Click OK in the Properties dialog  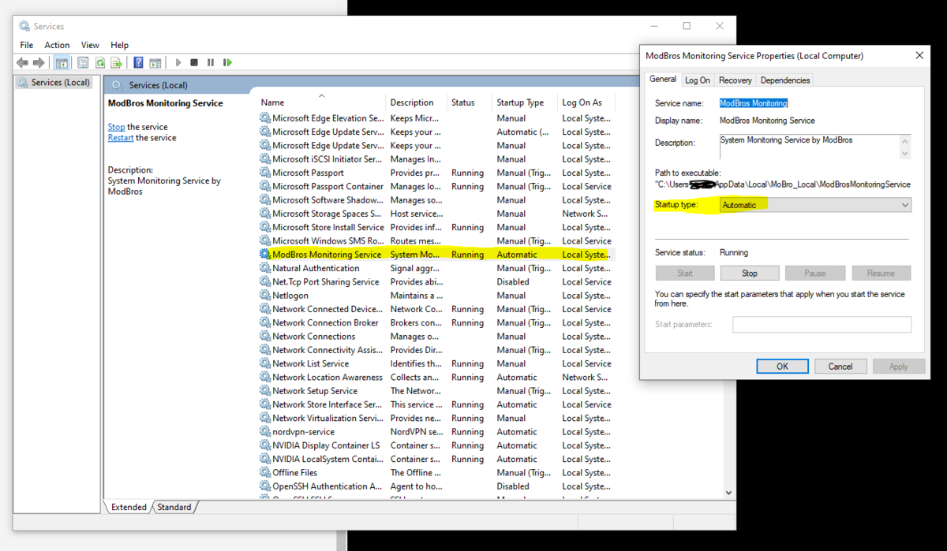[782, 367]
